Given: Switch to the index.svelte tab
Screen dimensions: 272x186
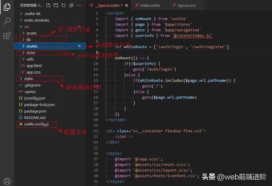Looking at the screenshot, I should pos(150,6).
